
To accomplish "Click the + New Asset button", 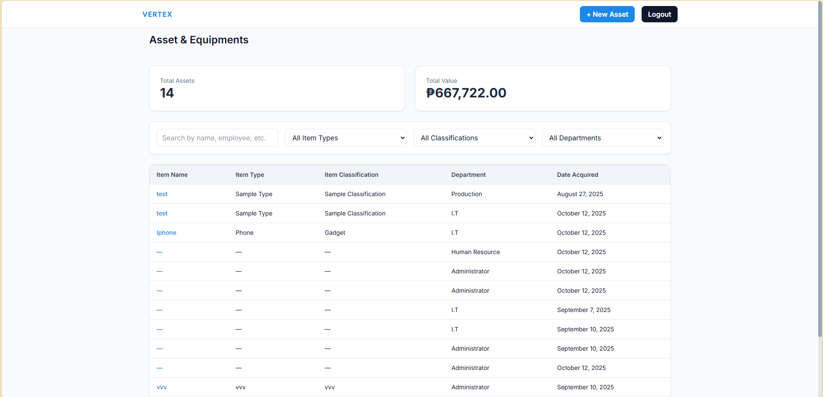I will click(x=606, y=14).
